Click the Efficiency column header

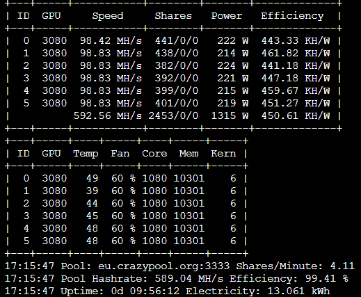(x=292, y=16)
